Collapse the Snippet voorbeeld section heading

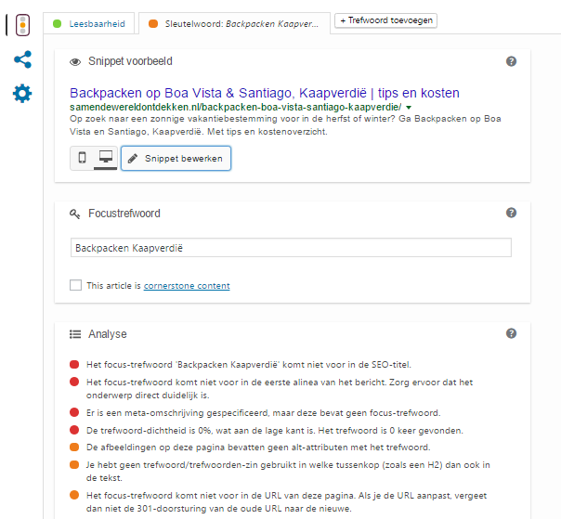pyautogui.click(x=130, y=61)
